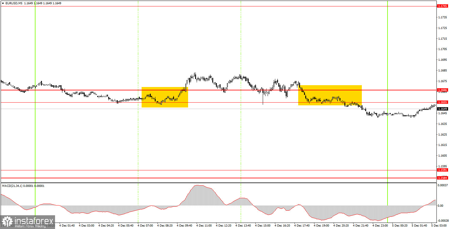Click the '4 Dec 19:00' time label
Image resolution: width=449 pixels, height=229 pixels.
click(321, 226)
